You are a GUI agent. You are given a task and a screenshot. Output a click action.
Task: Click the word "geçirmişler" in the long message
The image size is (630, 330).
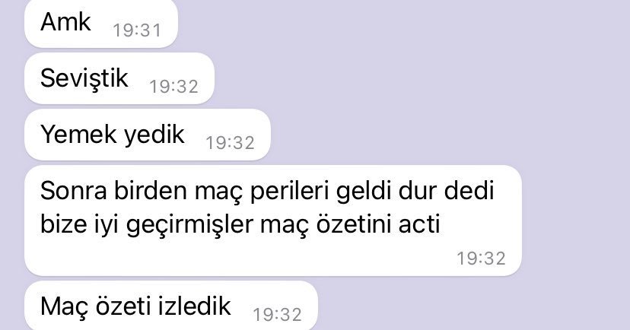click(x=190, y=226)
